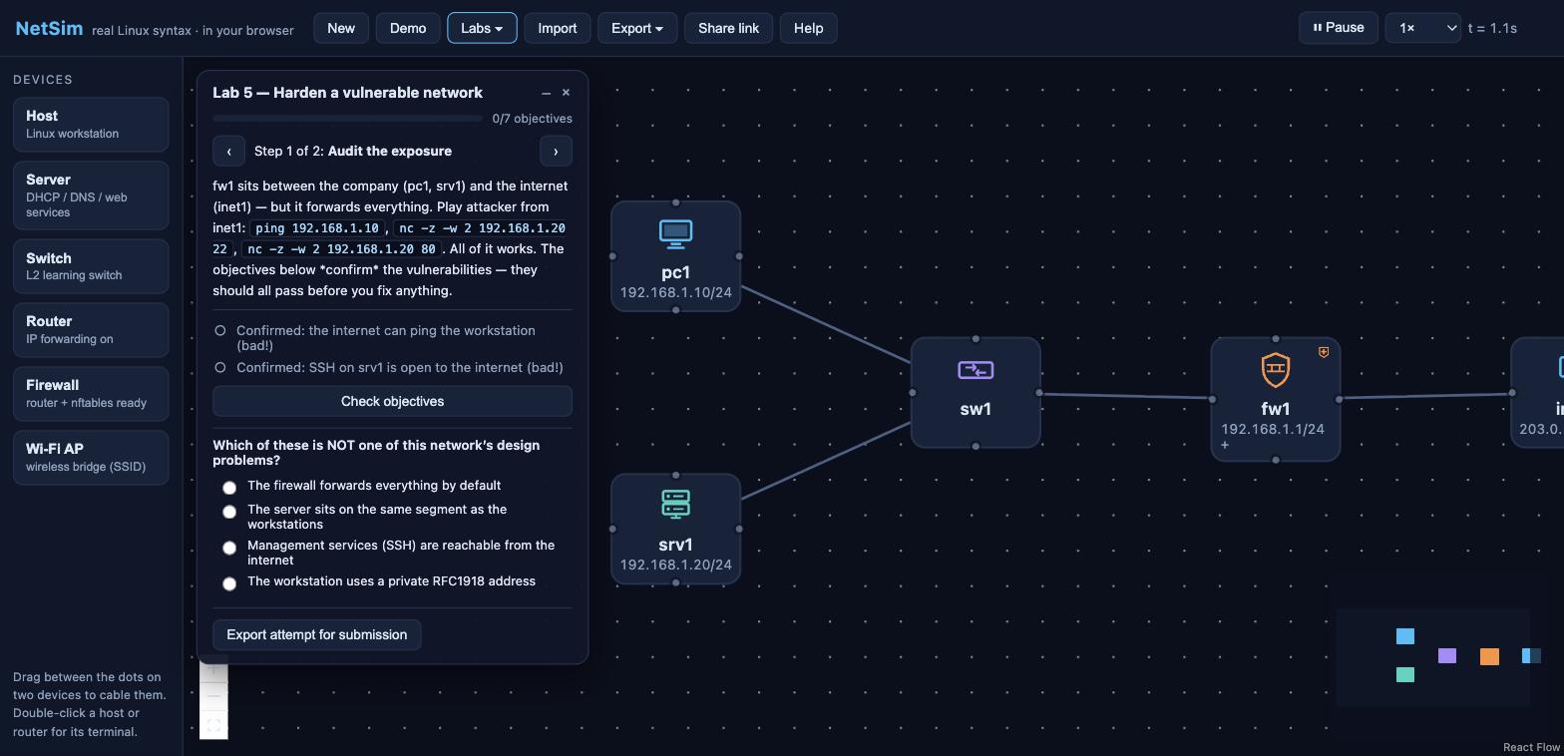Select the cable between sw1 and fw1

pyautogui.click(x=1125, y=396)
